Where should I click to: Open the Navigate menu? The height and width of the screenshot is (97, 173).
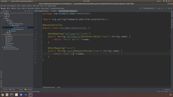13,6
